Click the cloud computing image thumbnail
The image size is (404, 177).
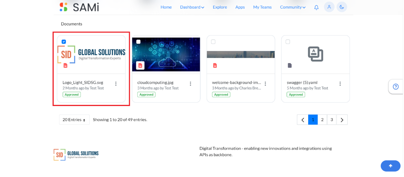[x=166, y=54]
